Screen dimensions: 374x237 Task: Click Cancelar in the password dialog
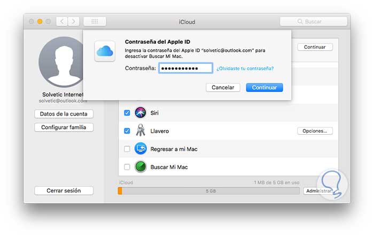click(223, 87)
